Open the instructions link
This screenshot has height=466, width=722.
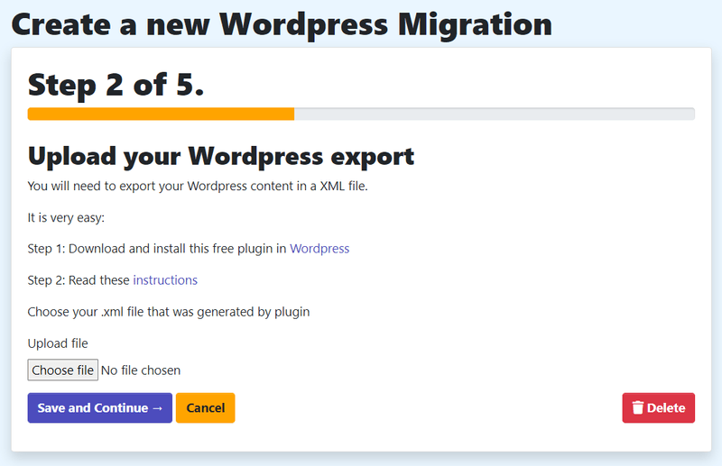pos(165,280)
